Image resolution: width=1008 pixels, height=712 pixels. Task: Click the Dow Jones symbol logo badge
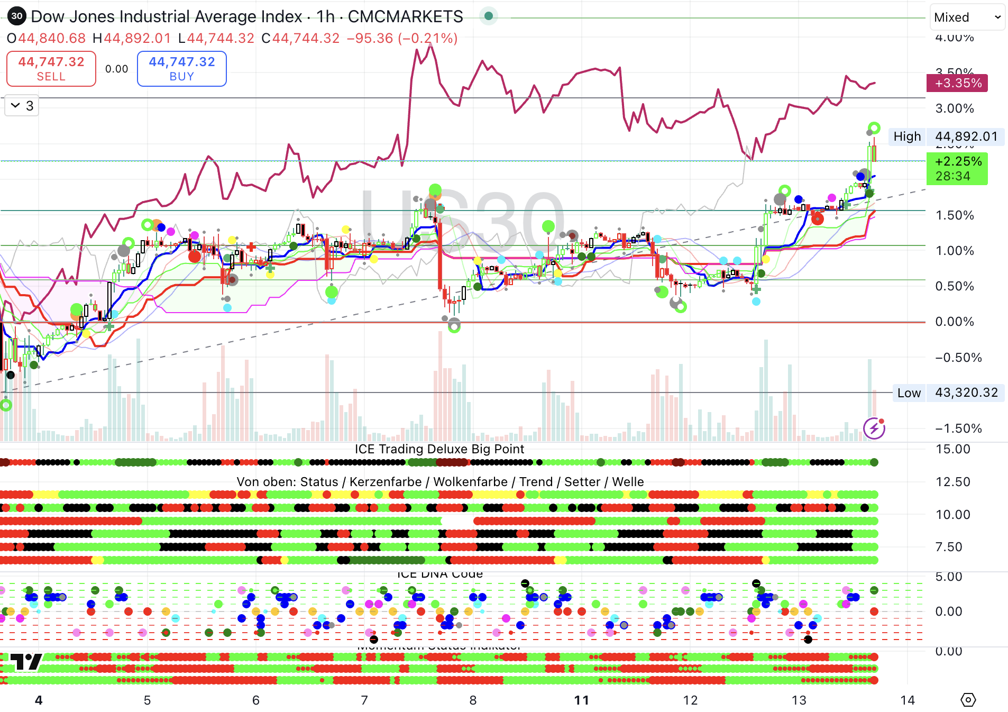[17, 16]
